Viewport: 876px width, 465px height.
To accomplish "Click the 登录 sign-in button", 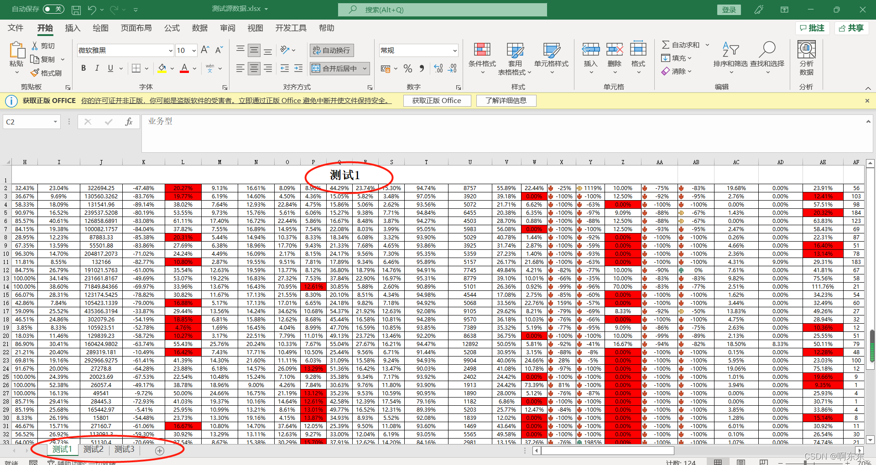I will [x=729, y=10].
